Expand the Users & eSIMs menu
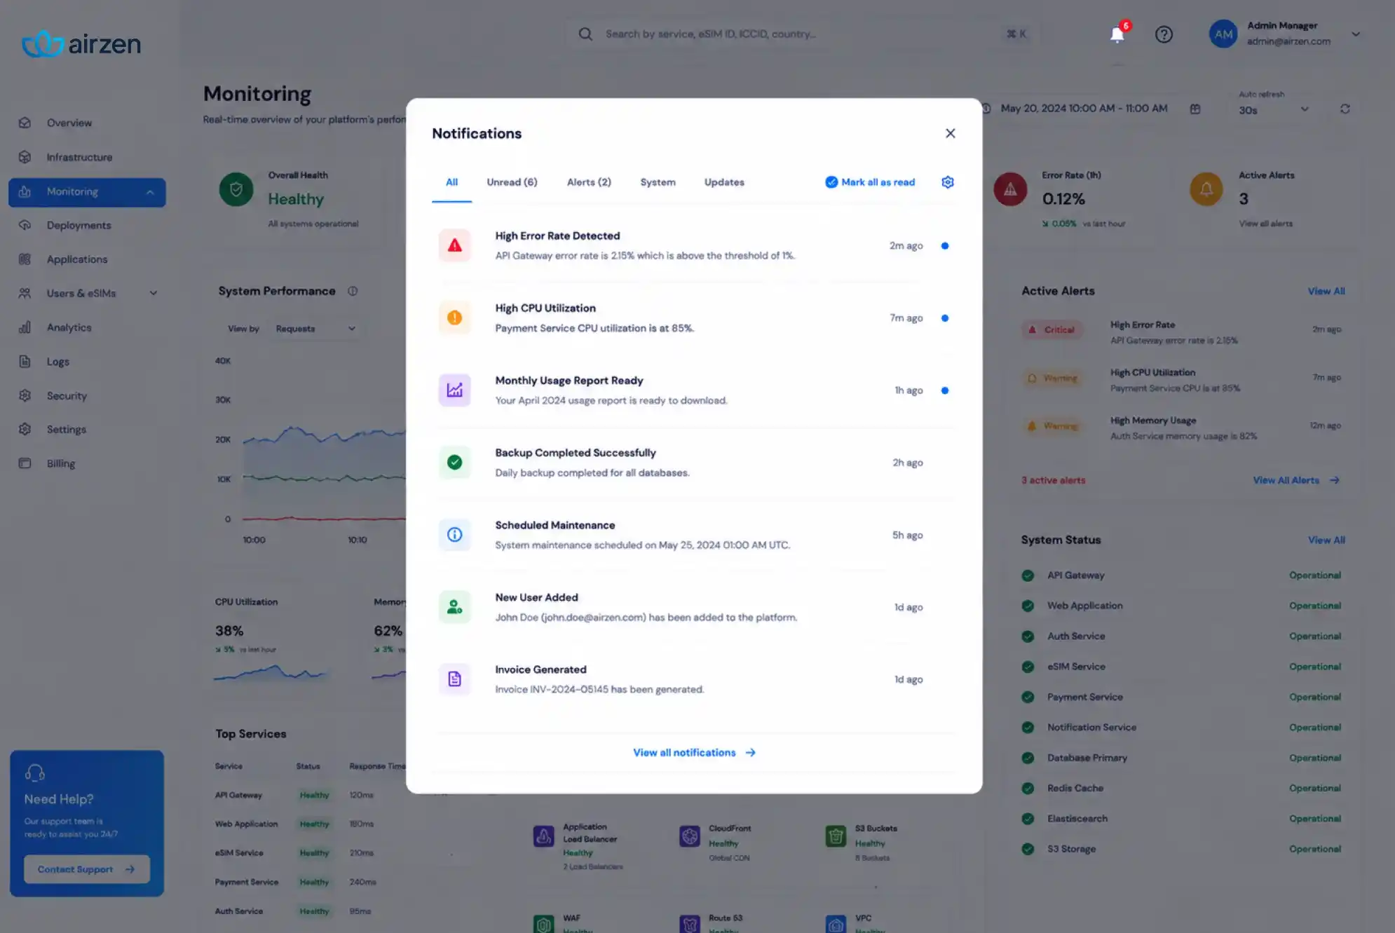The image size is (1395, 933). point(87,293)
